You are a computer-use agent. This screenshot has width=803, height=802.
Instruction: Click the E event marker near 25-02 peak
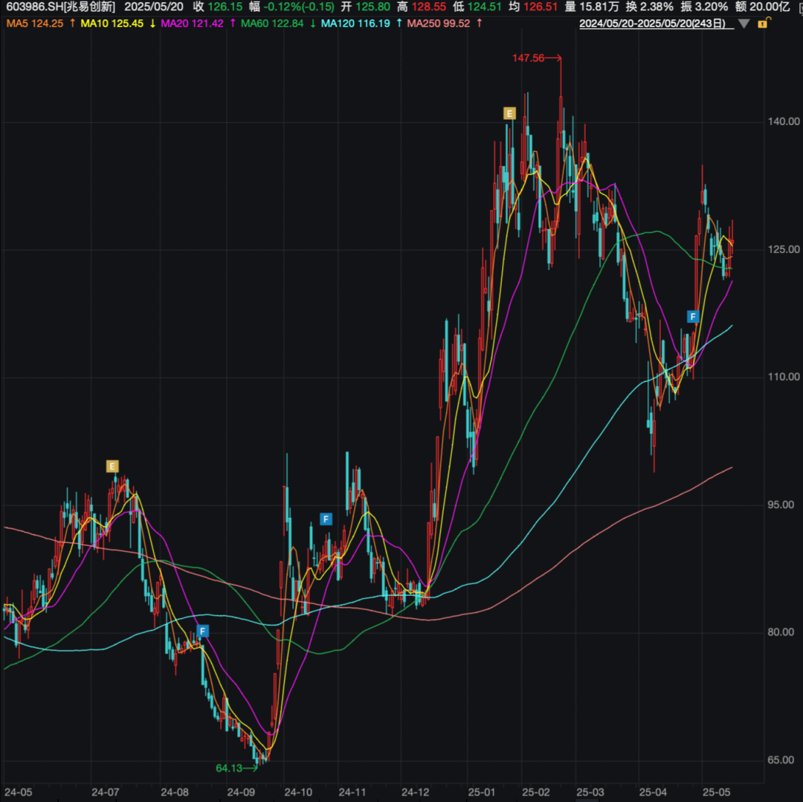[x=509, y=113]
